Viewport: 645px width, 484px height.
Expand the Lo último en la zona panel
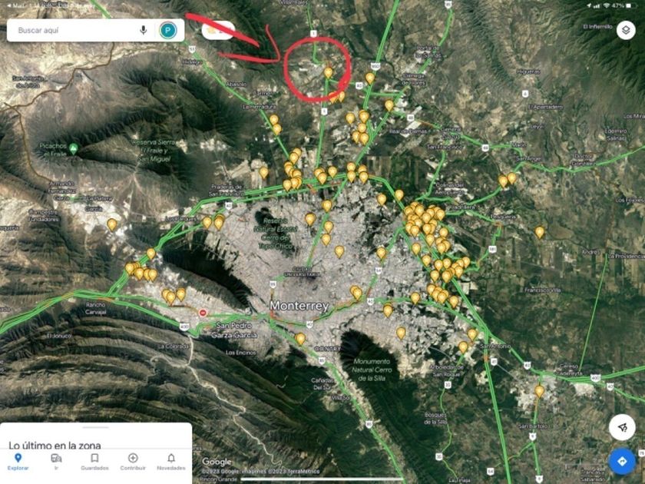coord(55,445)
